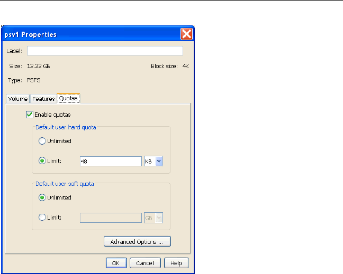Click the Label text field
This screenshot has width=343, height=274.
105,51
